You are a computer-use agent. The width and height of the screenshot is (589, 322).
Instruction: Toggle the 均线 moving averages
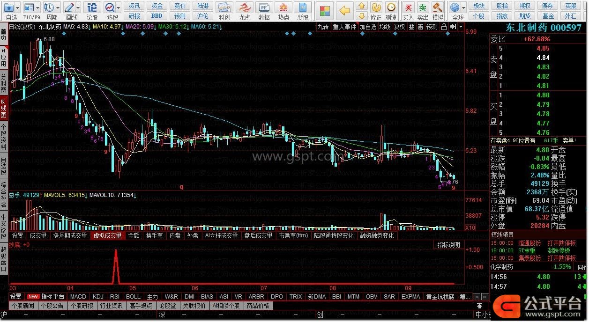click(x=385, y=27)
